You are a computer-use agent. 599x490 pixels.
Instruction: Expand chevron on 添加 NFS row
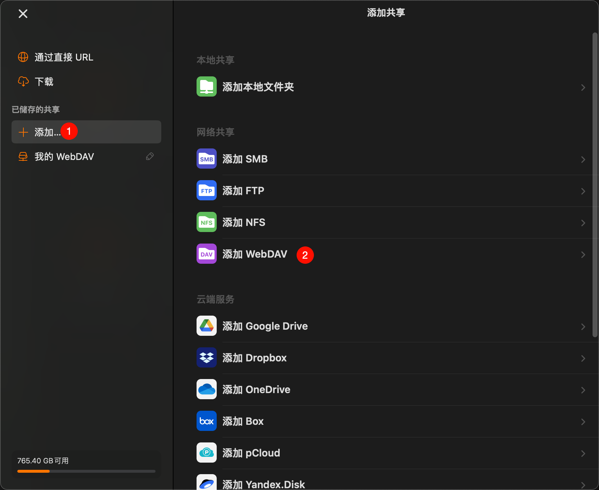point(583,223)
